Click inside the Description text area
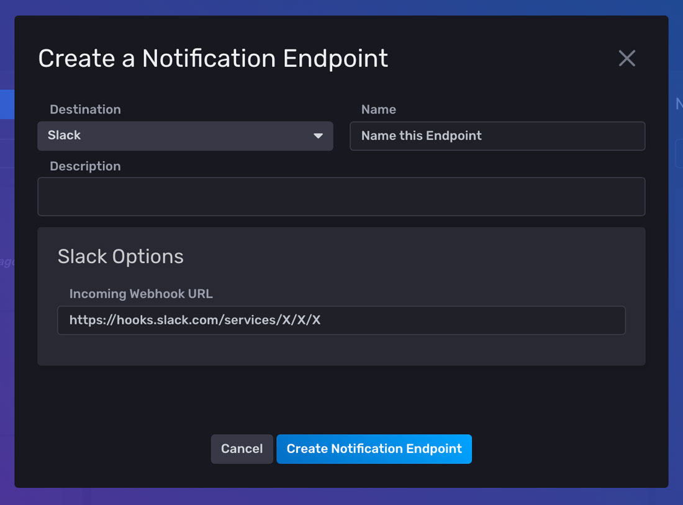Image resolution: width=683 pixels, height=505 pixels. click(x=341, y=196)
